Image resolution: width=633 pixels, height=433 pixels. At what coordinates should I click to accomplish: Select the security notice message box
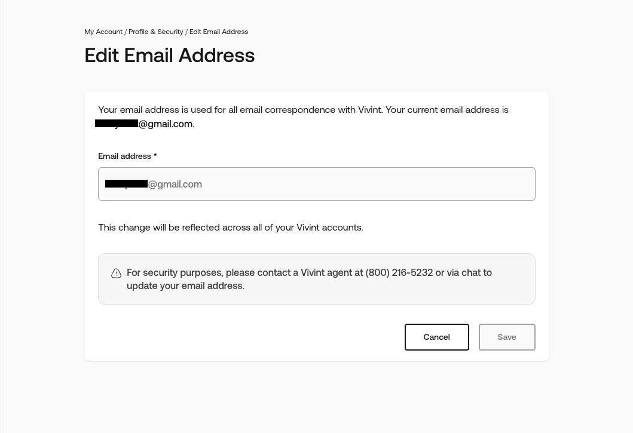[x=316, y=279]
